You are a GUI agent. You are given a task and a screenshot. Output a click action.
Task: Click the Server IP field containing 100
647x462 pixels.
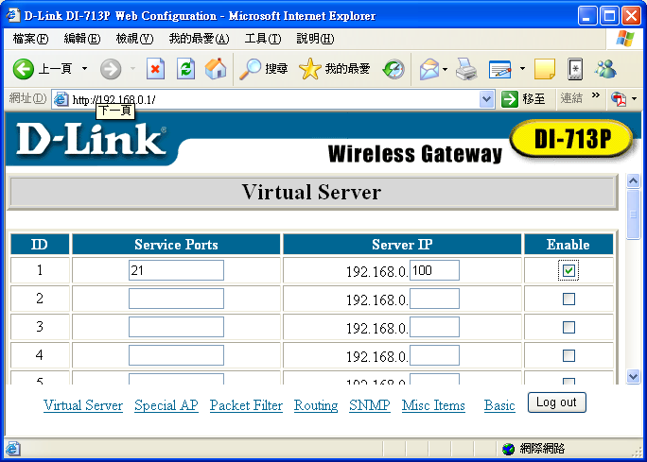point(434,270)
